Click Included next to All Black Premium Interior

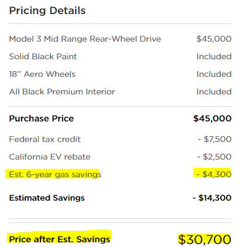point(214,92)
